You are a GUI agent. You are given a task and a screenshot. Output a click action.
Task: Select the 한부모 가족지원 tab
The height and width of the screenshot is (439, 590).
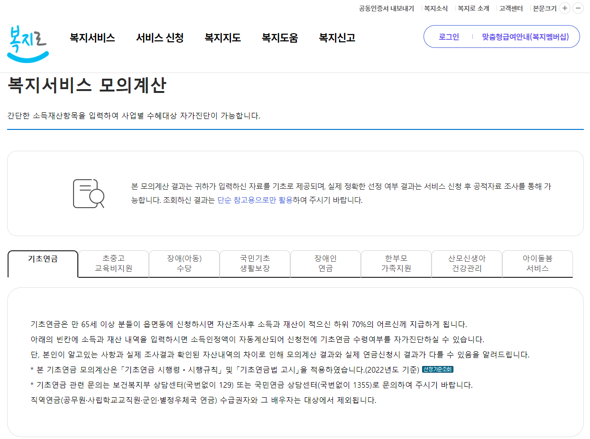point(396,264)
